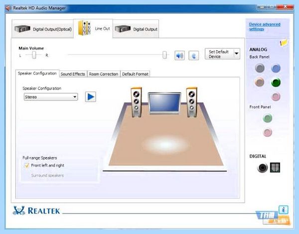The width and height of the screenshot is (299, 234).
Task: Click the green front panel jack
Action: [267, 118]
